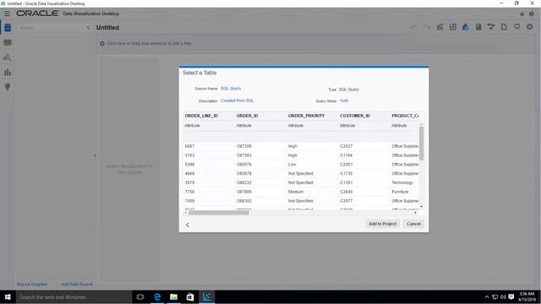Click the Untitled project title
The height and width of the screenshot is (304, 541).
(107, 28)
